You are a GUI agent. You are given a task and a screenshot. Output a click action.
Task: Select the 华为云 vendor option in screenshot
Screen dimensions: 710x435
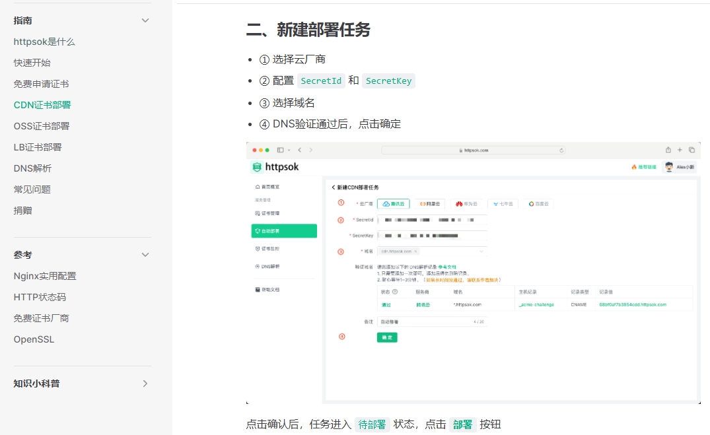point(466,204)
